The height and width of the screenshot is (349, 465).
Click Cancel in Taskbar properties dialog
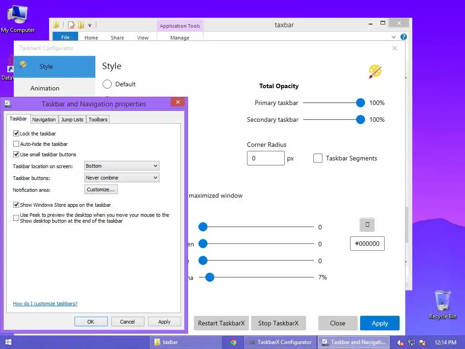128,322
